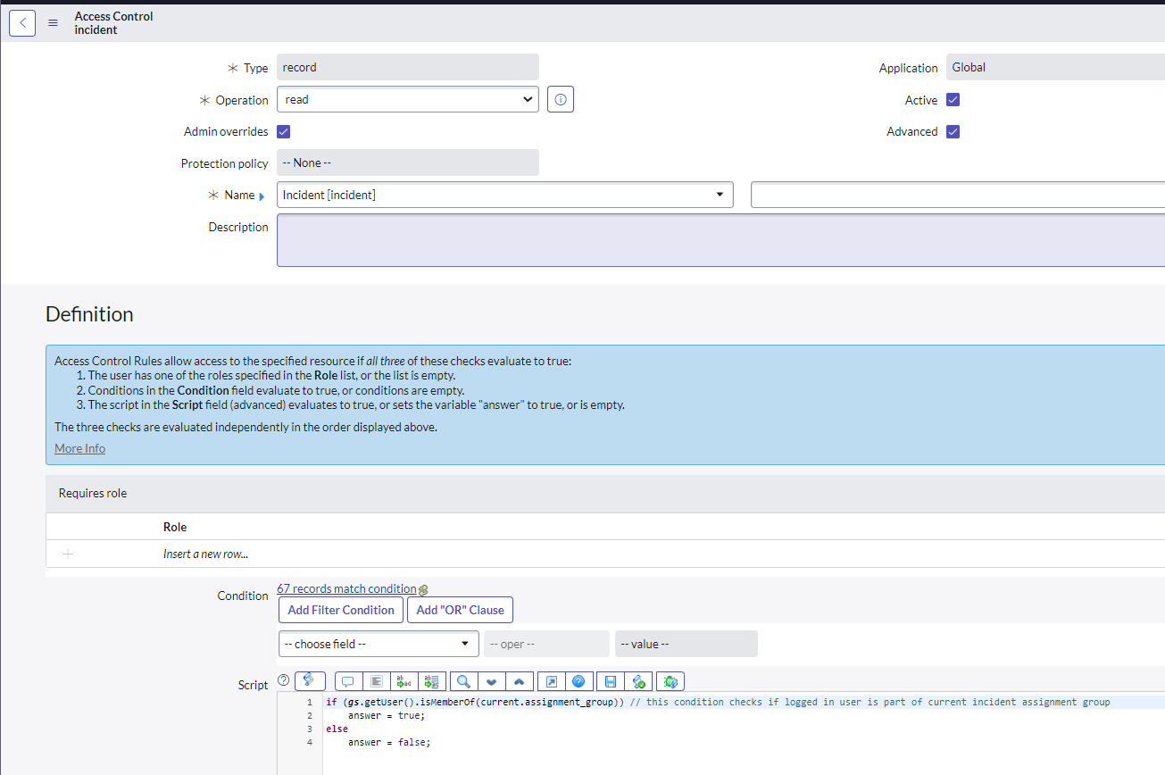Click inside the Description text area

[x=720, y=240]
